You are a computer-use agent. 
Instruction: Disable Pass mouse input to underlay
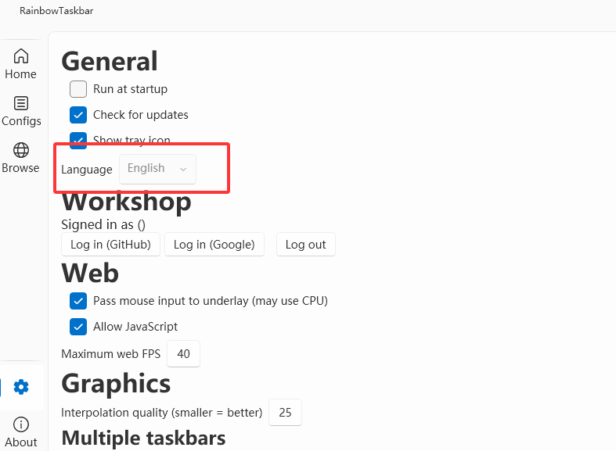[x=78, y=301]
